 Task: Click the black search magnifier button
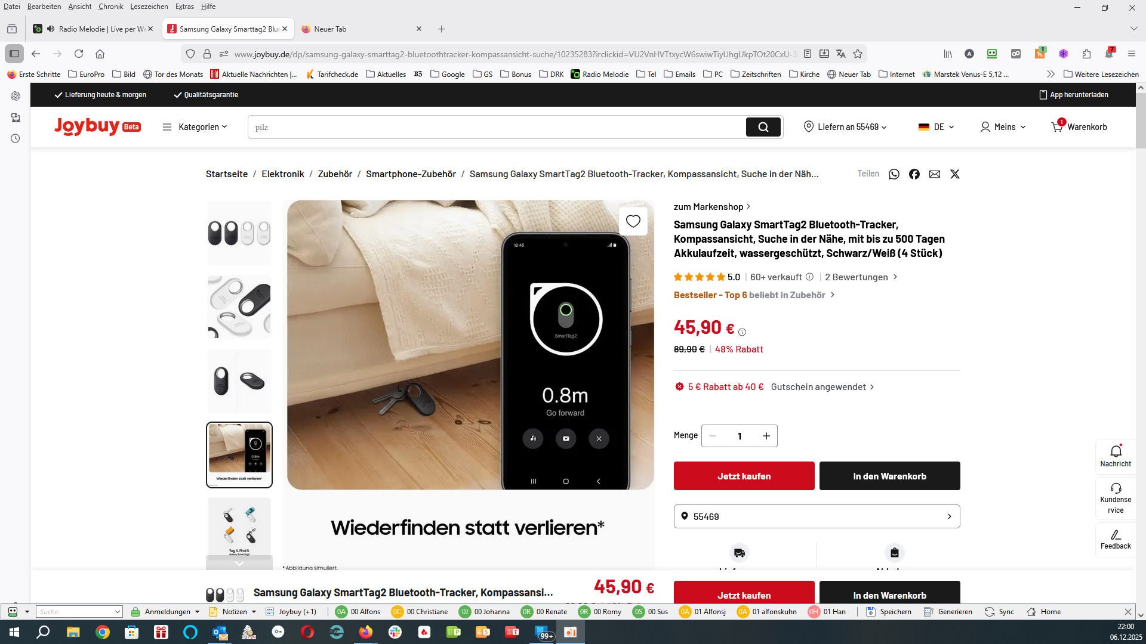[763, 127]
